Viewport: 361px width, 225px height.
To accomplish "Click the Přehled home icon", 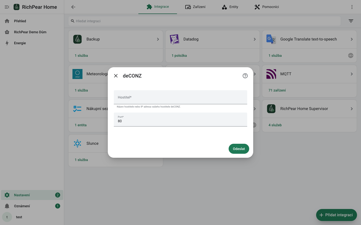I will [x=7, y=21].
